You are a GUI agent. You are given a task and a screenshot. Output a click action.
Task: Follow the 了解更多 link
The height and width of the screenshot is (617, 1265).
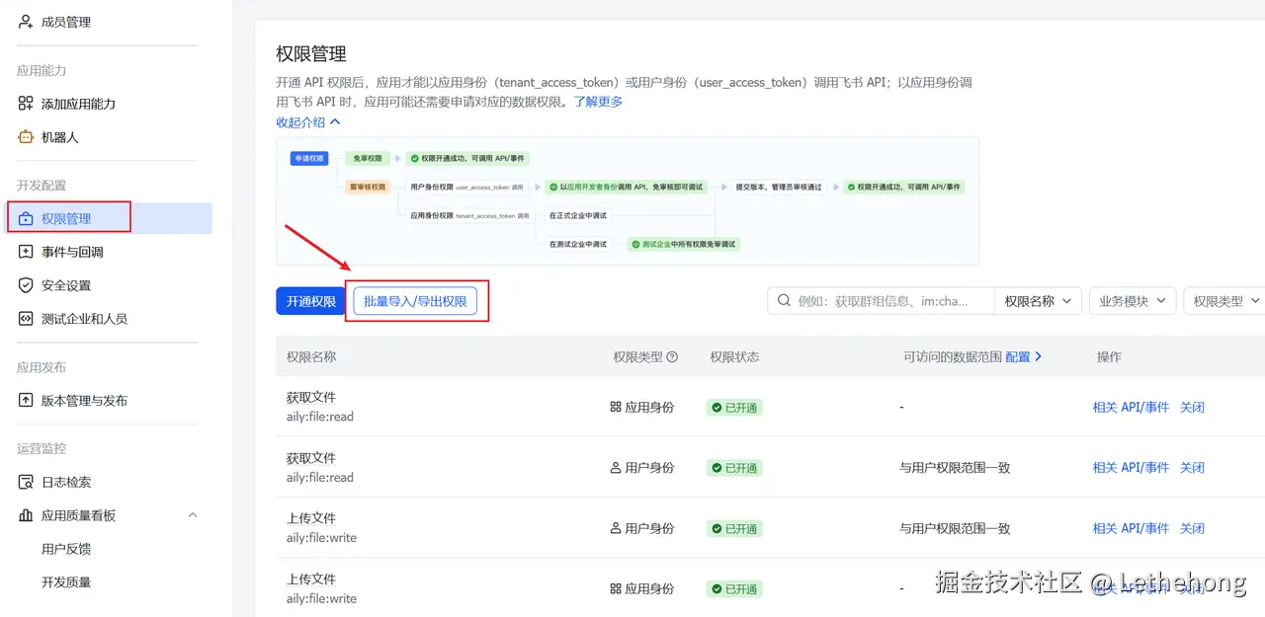[598, 102]
